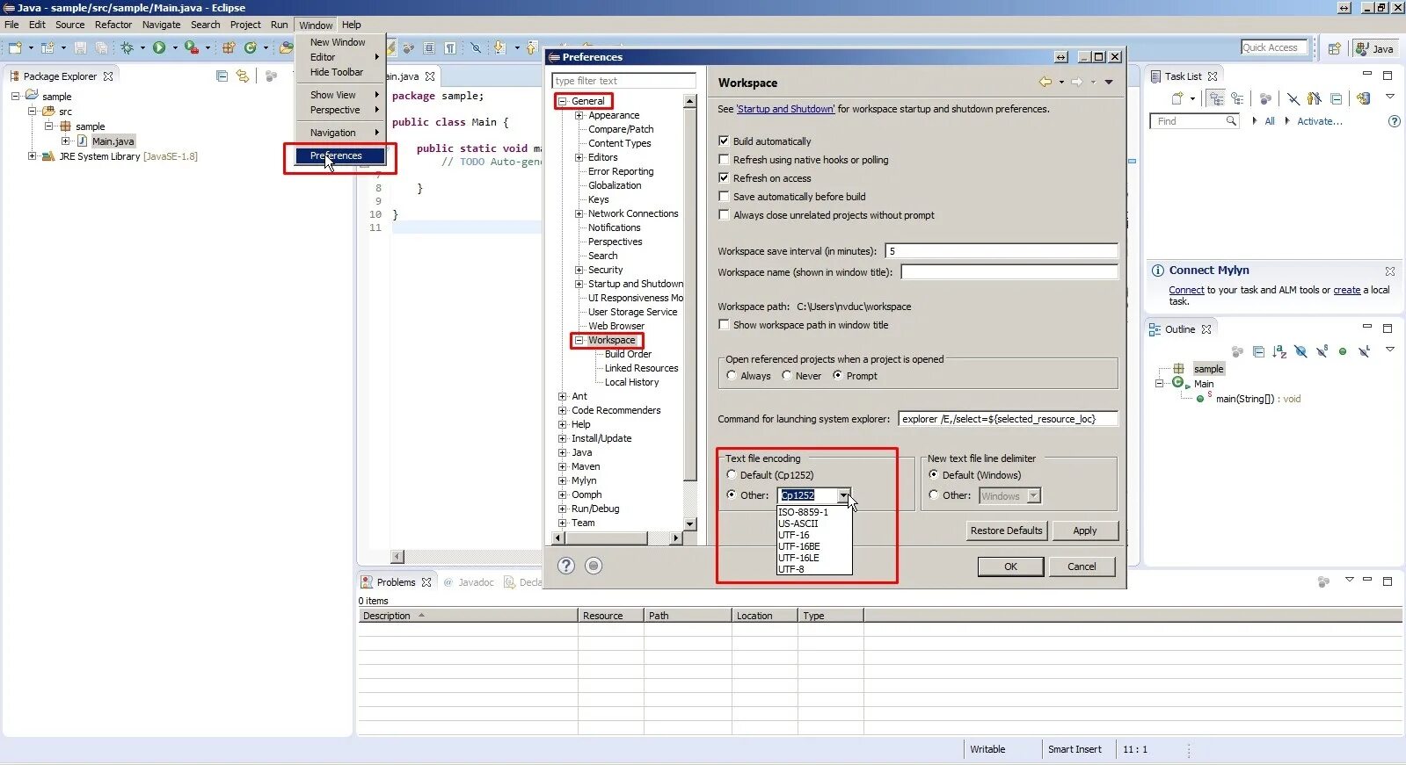Viewport: 1406px width, 765px height.
Task: Click the Task List help question icon
Action: coord(1394,121)
